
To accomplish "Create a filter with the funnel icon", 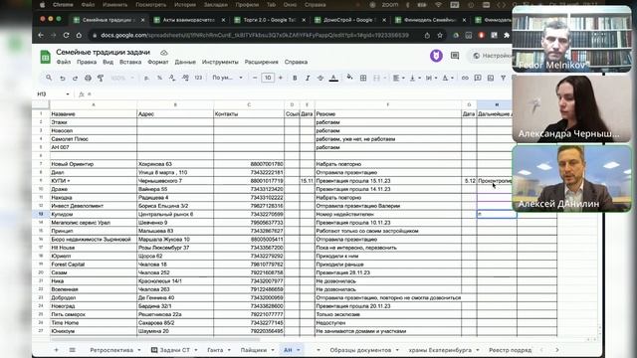I will (x=503, y=78).
